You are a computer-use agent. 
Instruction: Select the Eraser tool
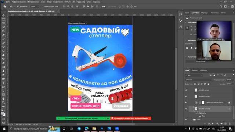[x=3, y=63]
